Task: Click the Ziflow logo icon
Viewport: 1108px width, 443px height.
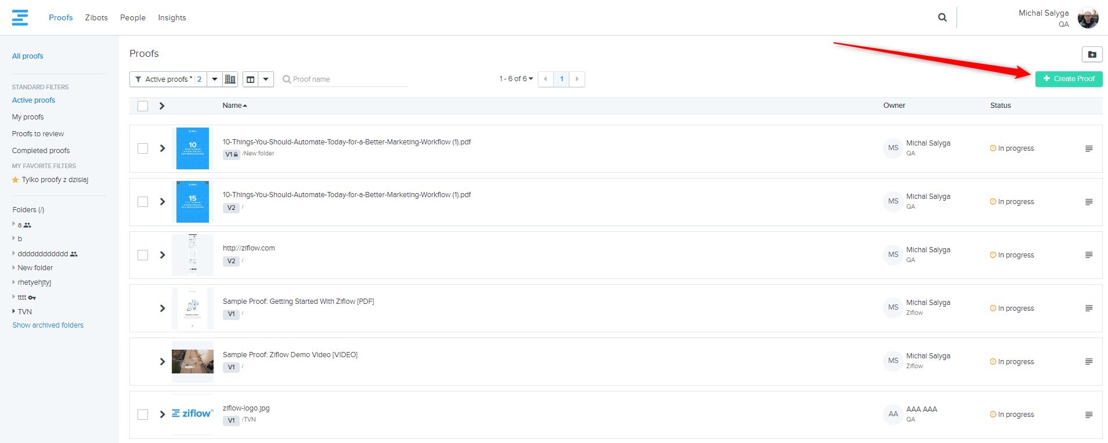Action: (x=20, y=17)
